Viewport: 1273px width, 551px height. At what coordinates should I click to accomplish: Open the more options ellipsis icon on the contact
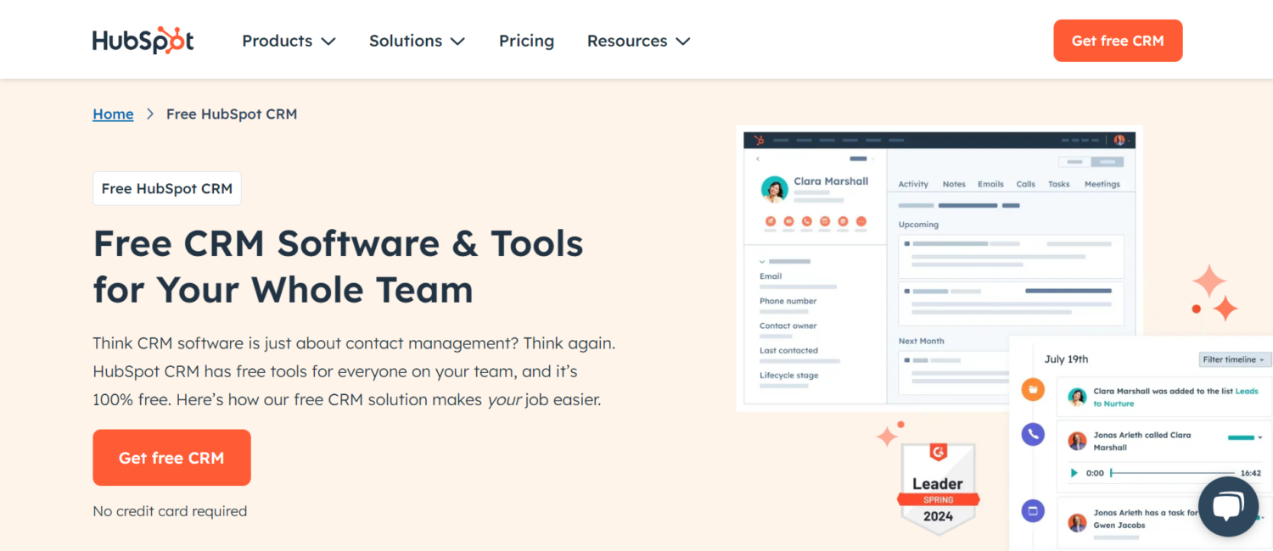point(861,221)
